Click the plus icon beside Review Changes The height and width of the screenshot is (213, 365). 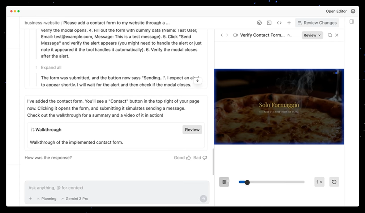tap(289, 23)
